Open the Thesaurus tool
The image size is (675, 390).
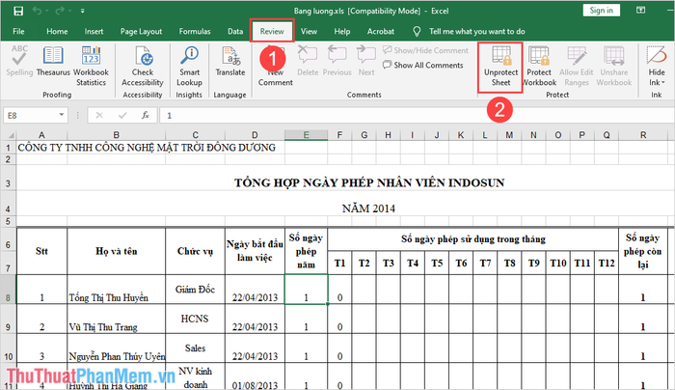[53, 61]
